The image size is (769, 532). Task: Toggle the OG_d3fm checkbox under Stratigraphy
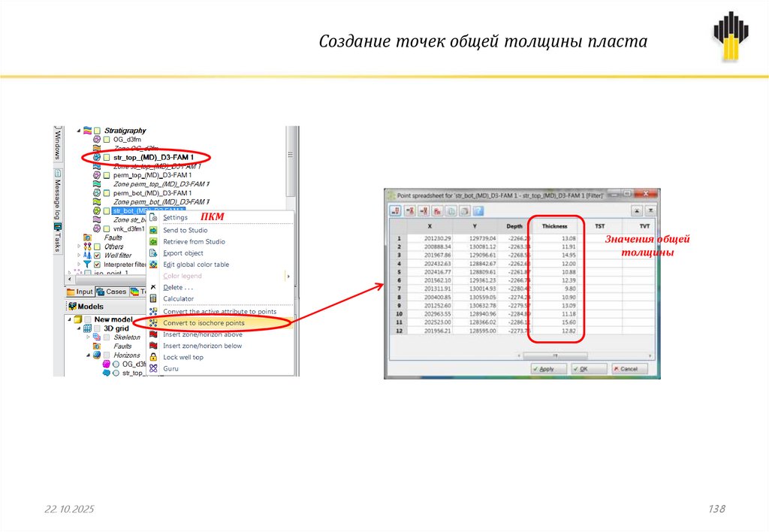(107, 139)
